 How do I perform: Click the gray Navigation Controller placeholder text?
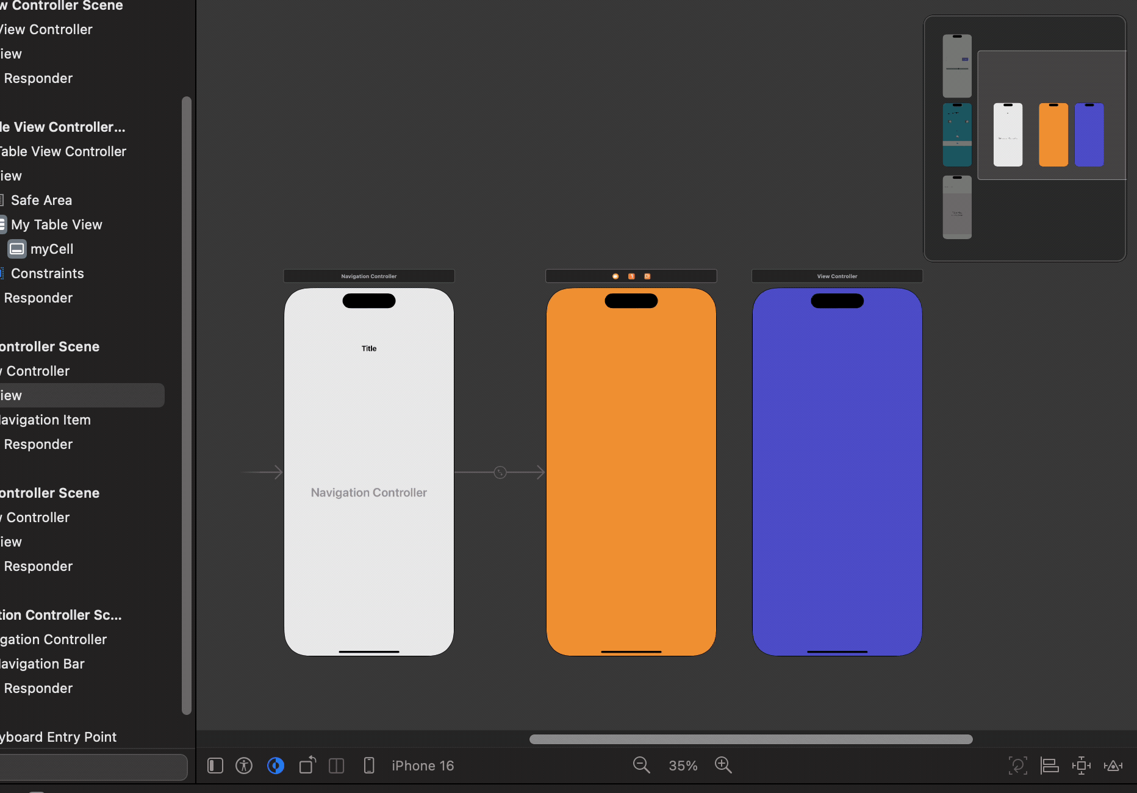369,492
